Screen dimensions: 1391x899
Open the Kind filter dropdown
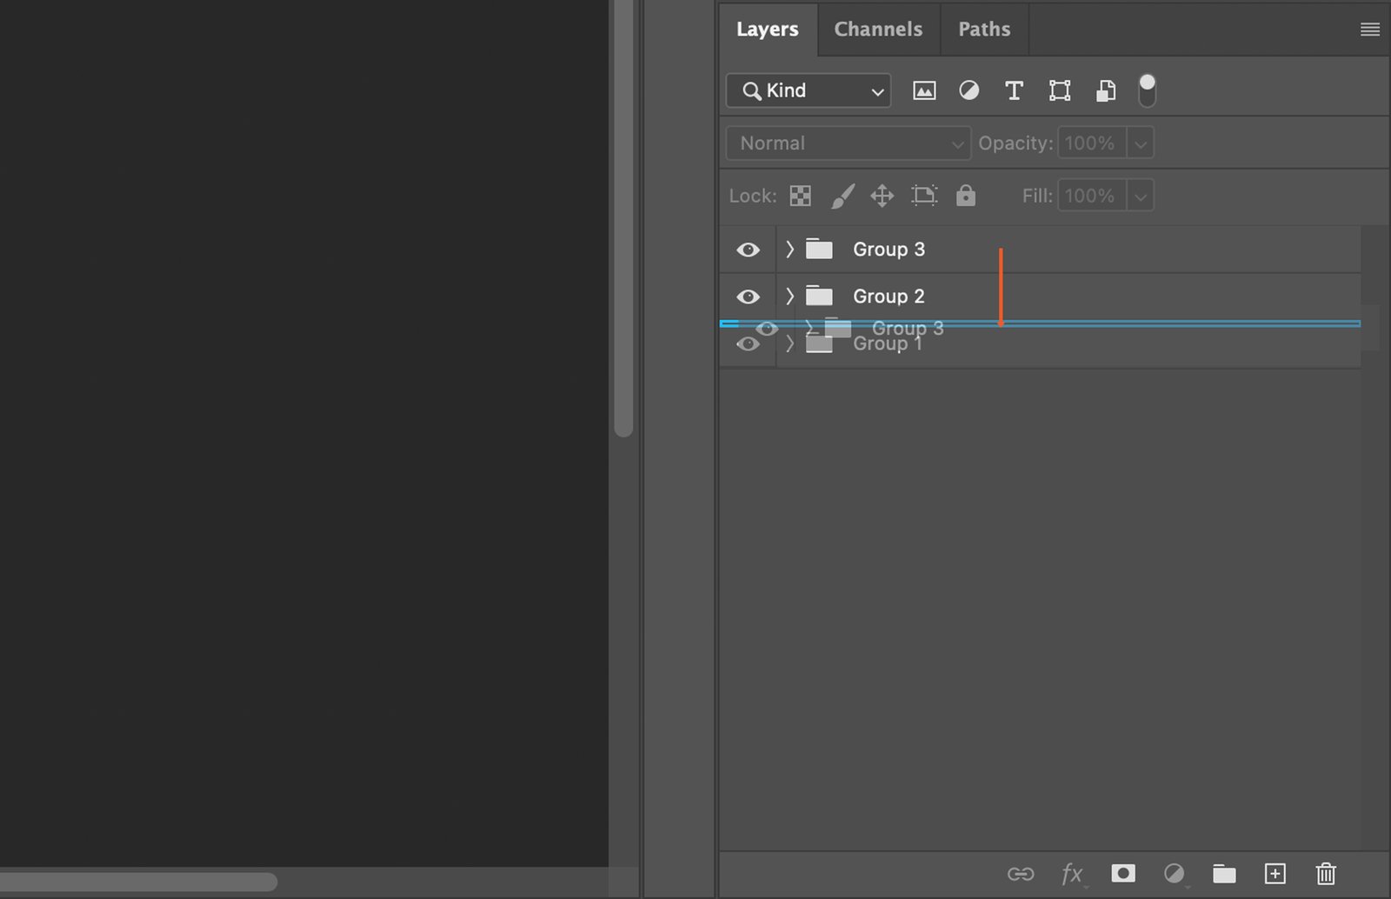click(809, 90)
